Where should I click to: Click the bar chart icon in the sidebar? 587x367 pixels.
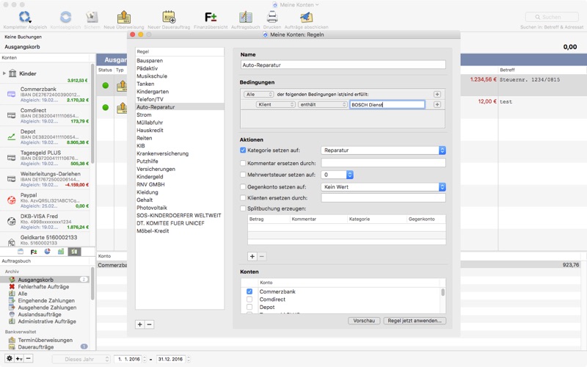coord(61,252)
